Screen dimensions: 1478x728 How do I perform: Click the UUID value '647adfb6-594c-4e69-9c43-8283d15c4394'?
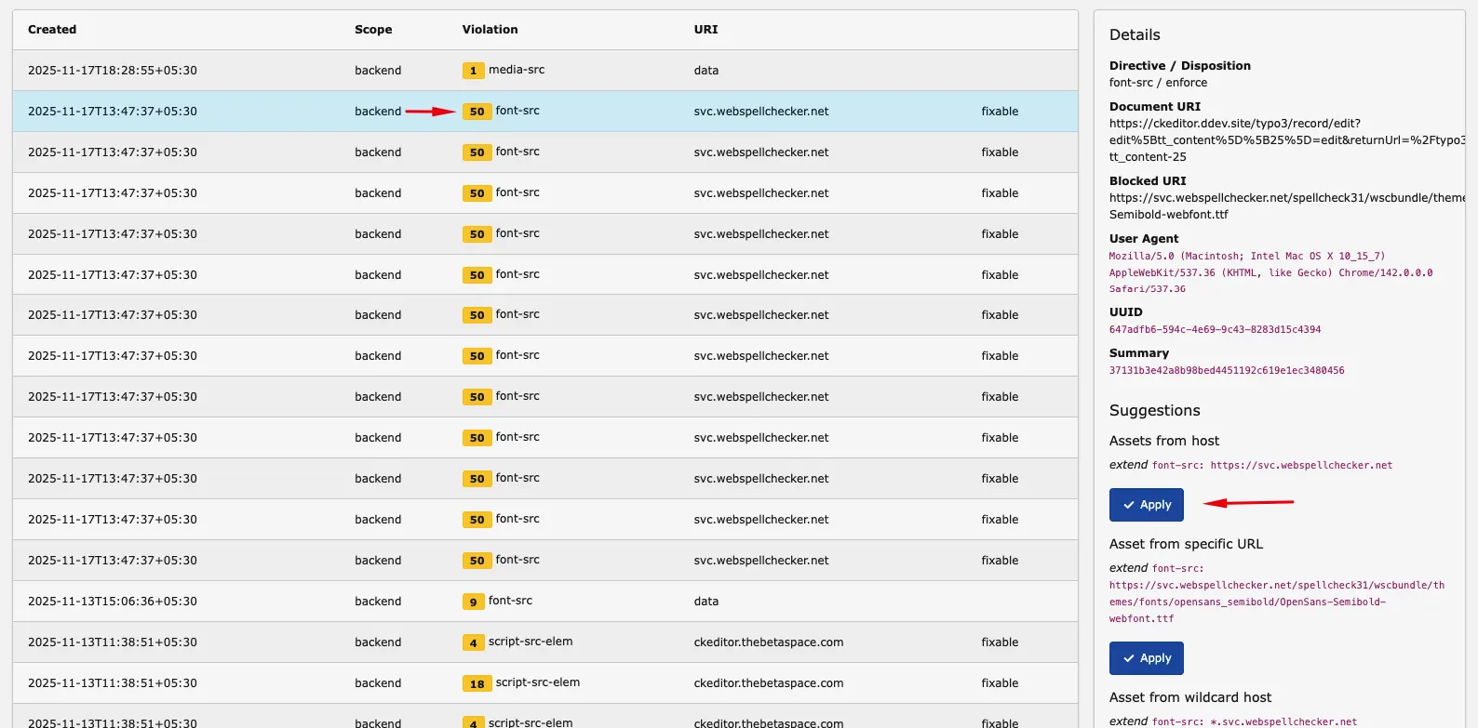1215,330
